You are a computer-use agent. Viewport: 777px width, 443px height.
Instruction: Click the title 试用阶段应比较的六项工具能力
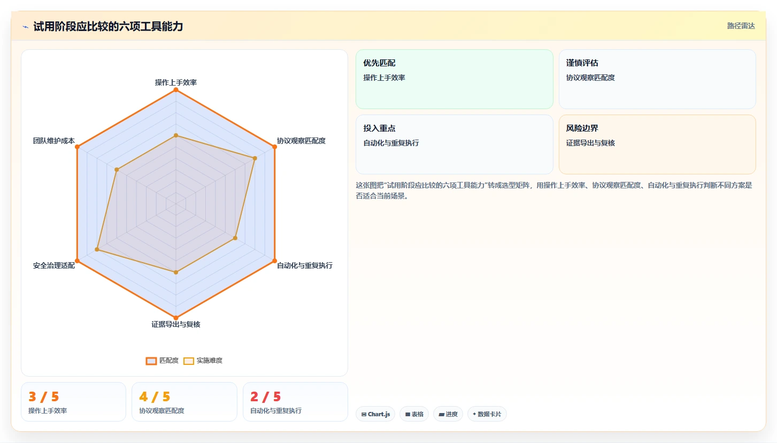click(x=108, y=26)
